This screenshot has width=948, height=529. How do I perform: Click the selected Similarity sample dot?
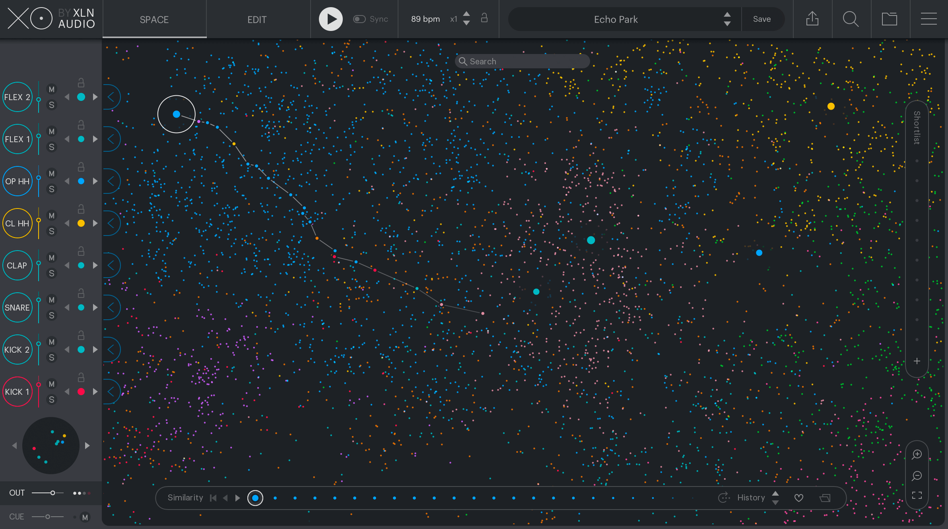[255, 498]
